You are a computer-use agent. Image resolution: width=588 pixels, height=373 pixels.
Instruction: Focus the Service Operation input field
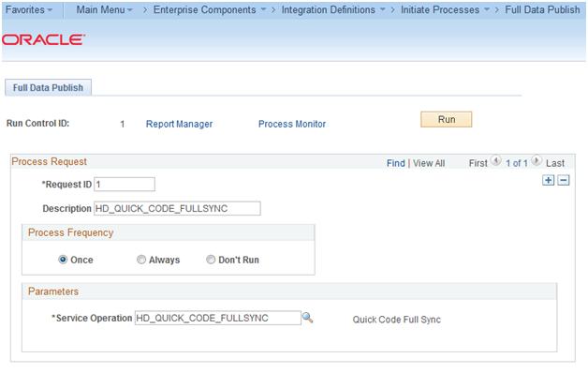[218, 318]
